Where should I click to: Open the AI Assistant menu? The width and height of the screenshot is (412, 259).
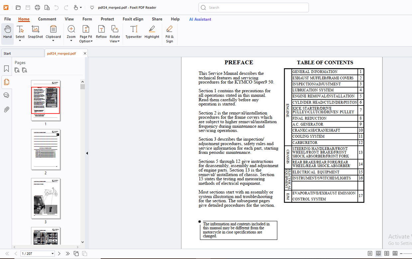coord(200,19)
